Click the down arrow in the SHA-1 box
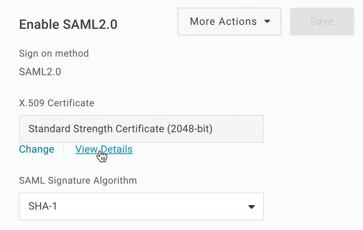Image resolution: width=363 pixels, height=230 pixels. tap(251, 207)
